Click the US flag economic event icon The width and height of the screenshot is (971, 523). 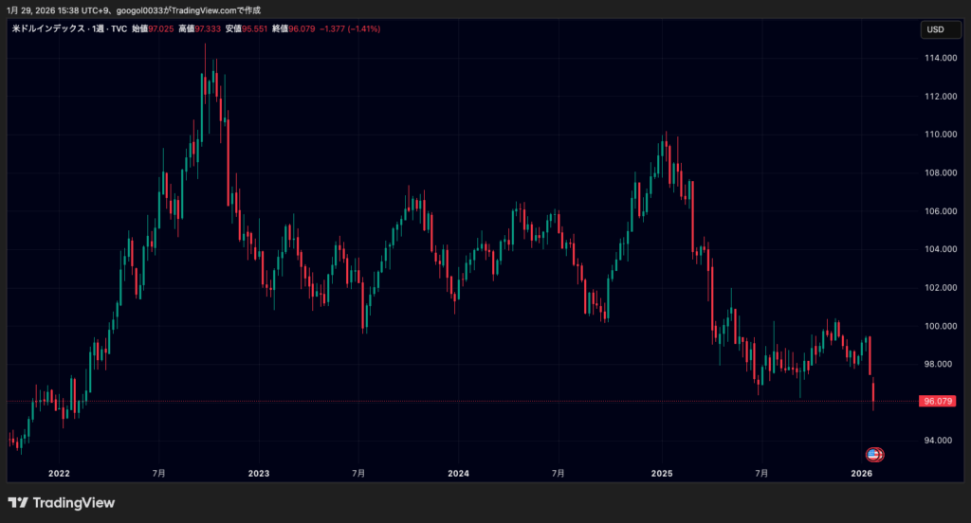click(871, 455)
